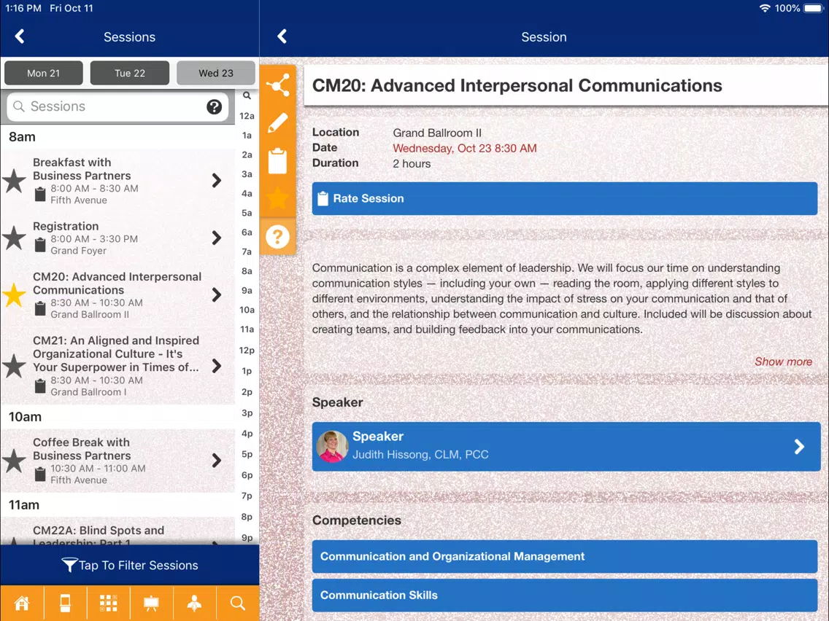Image resolution: width=829 pixels, height=621 pixels.
Task: Click help icon inside Sessions search box
Action: click(214, 106)
